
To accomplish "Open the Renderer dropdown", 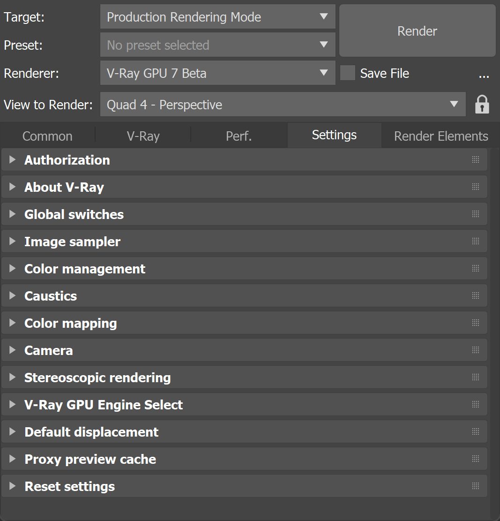I will 217,73.
